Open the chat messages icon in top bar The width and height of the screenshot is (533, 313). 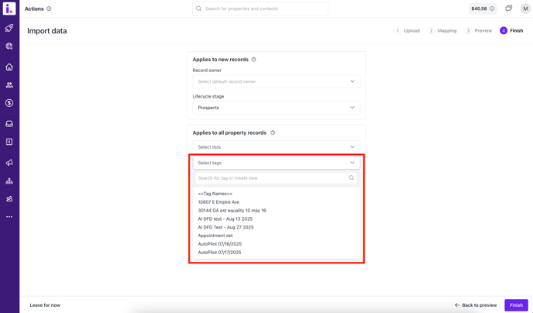tap(509, 9)
